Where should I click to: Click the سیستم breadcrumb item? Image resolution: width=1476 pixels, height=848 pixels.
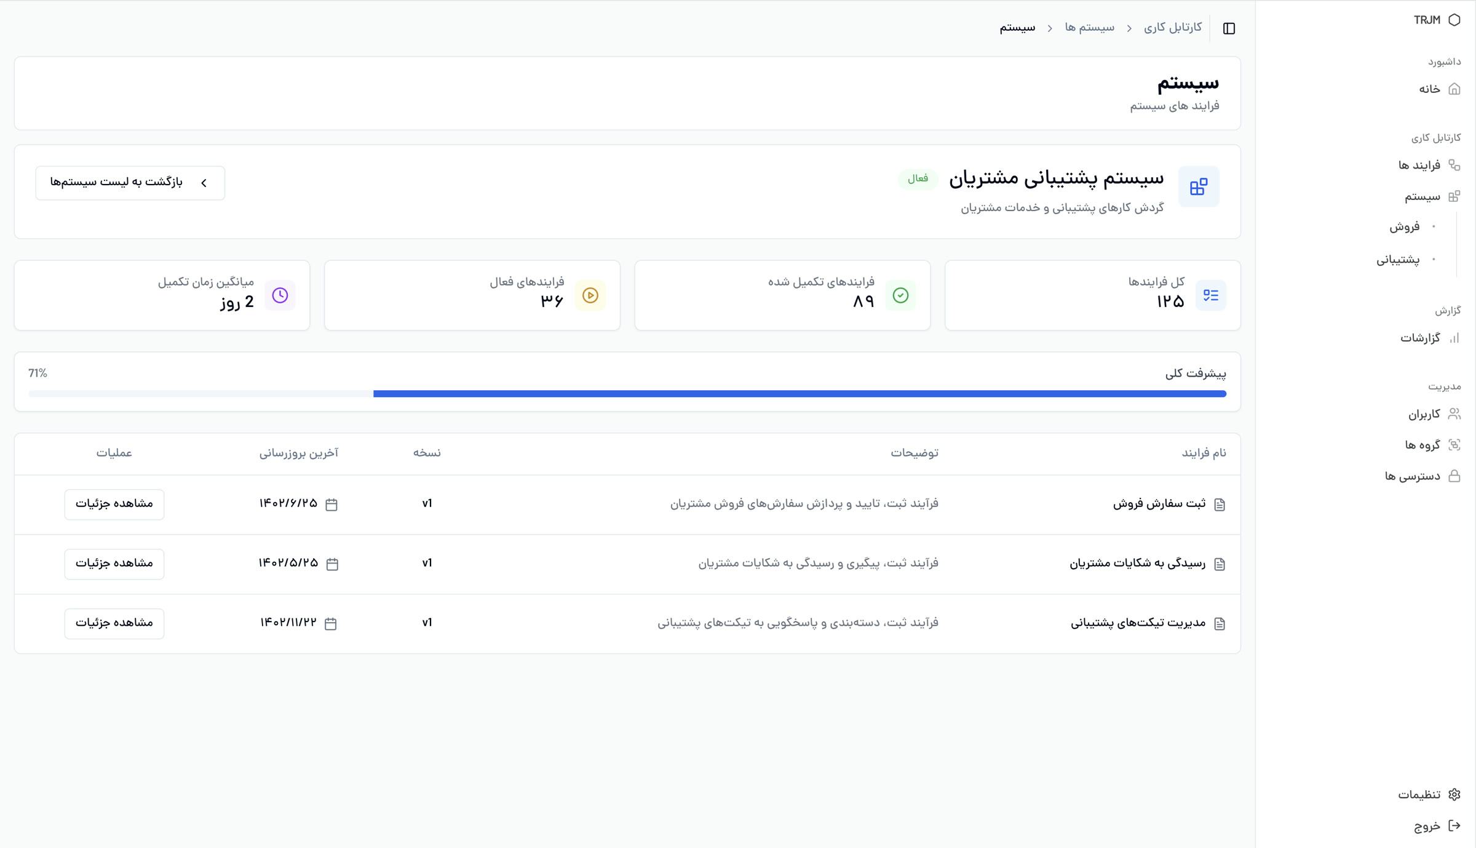tap(1017, 28)
